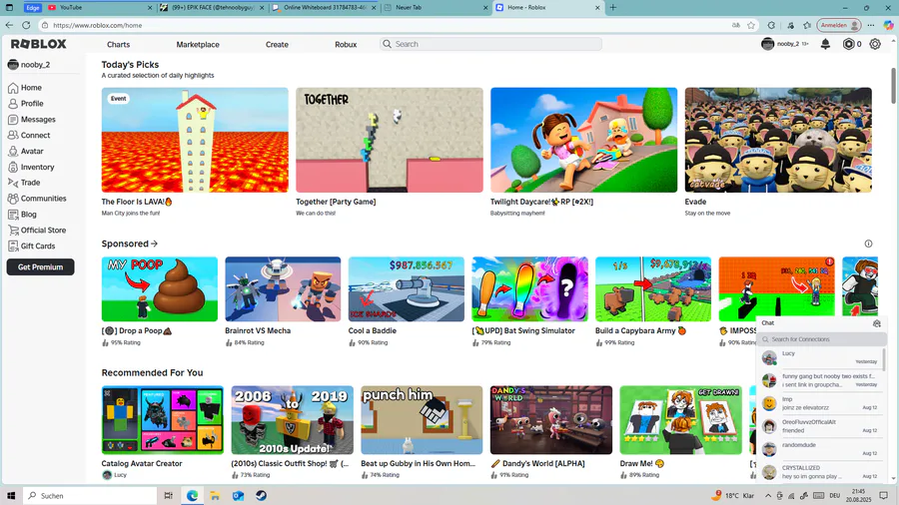Show hidden system tray icons
899x505 pixels.
(x=768, y=496)
